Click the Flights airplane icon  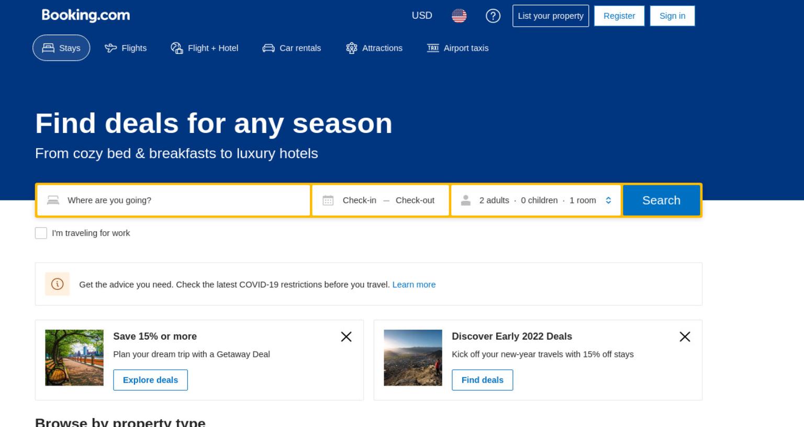pos(111,48)
